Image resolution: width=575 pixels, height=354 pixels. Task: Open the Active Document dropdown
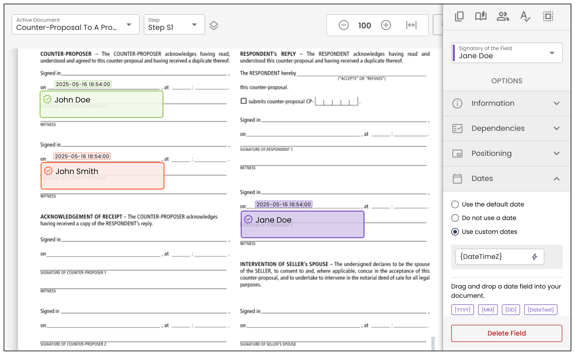(75, 25)
